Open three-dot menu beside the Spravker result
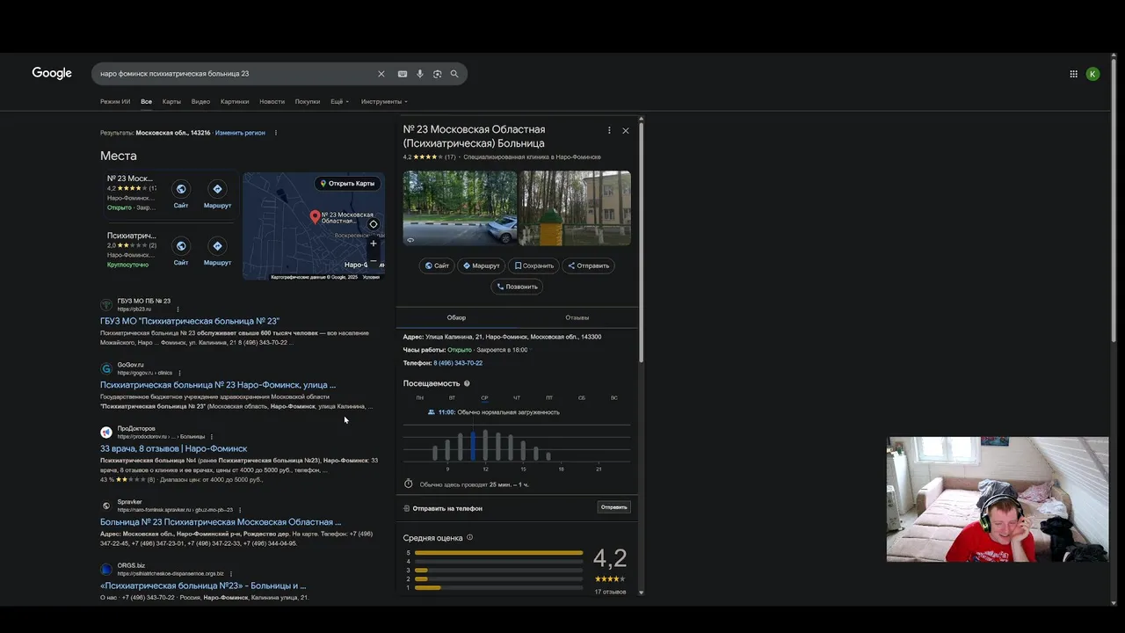 coord(240,510)
